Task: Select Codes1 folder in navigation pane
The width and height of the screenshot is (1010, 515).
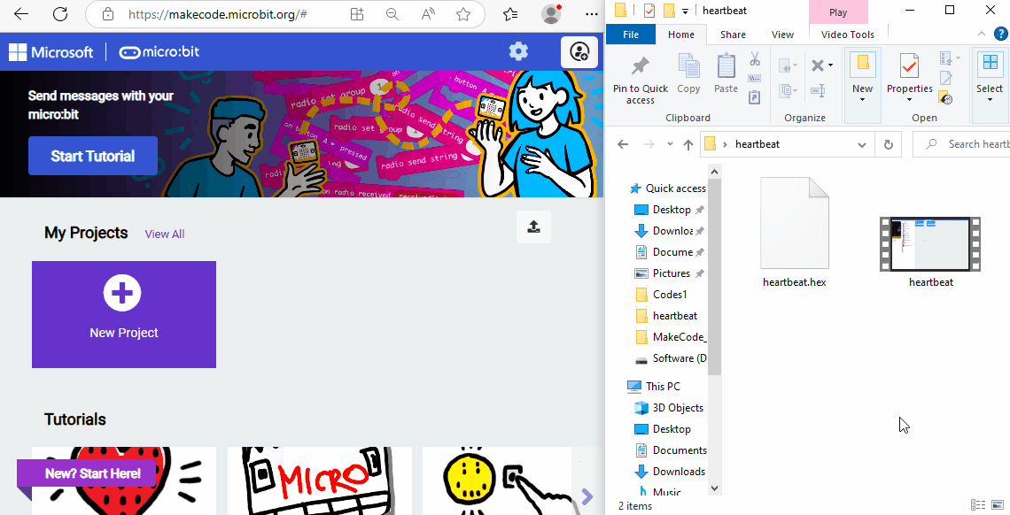Action: click(670, 295)
